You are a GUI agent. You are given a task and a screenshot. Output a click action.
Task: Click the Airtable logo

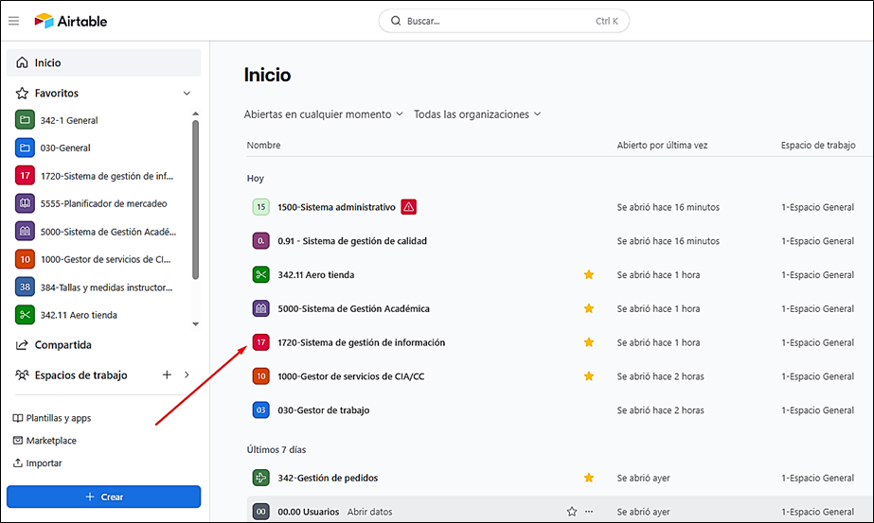pos(71,21)
